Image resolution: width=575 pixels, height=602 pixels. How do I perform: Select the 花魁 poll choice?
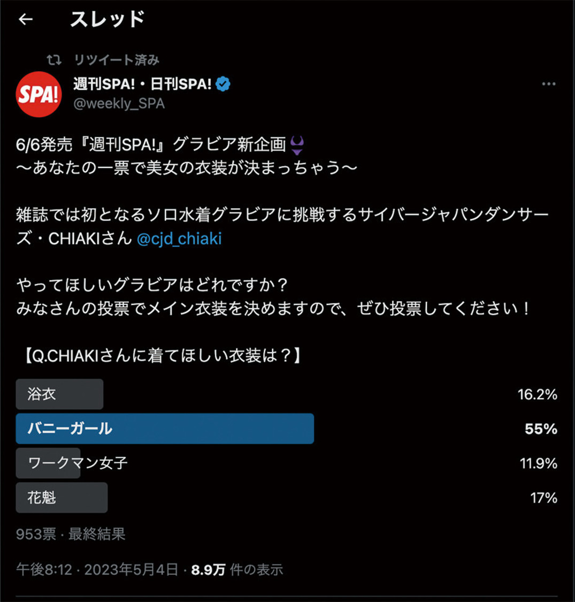click(x=62, y=498)
